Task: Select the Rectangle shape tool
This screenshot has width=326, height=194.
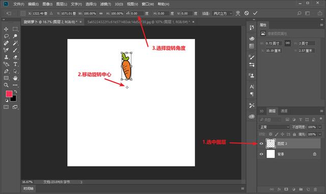Action: click(6, 78)
